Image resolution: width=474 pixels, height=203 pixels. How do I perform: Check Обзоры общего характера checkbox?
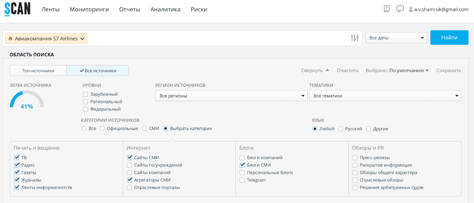[355, 173]
